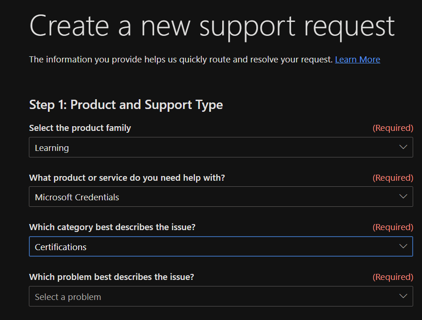The width and height of the screenshot is (422, 320).
Task: Click the chevron in the Learning dropdown
Action: [403, 147]
